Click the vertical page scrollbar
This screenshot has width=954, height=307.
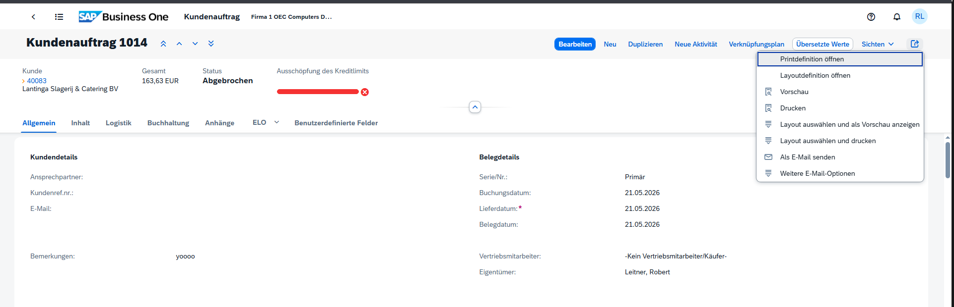point(948,160)
